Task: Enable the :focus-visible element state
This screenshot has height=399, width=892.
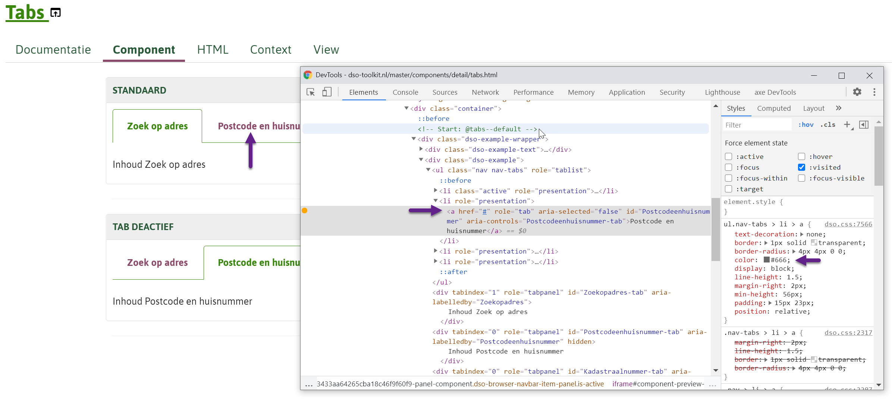Action: point(801,178)
